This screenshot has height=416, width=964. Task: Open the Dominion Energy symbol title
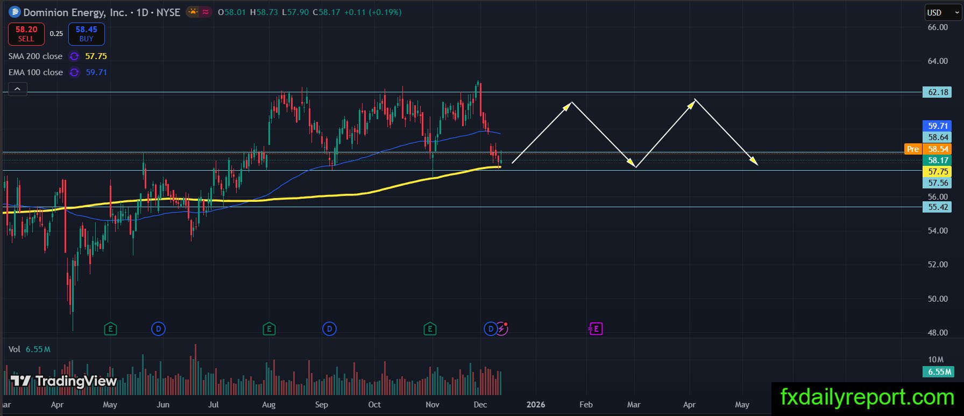(x=102, y=12)
